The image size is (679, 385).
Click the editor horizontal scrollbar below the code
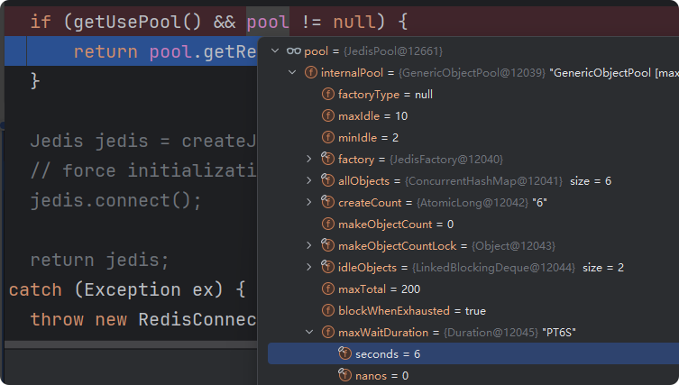tap(131, 344)
